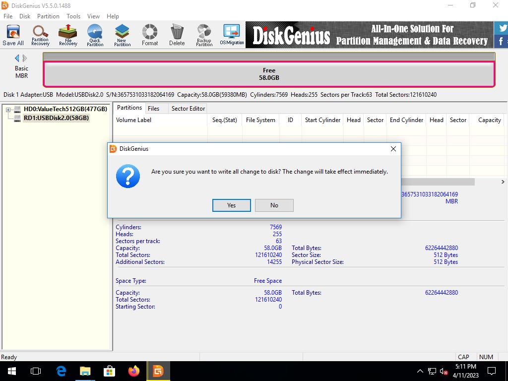Click the Format toolbar icon
Viewport: 508px width, 381px height.
click(149, 35)
